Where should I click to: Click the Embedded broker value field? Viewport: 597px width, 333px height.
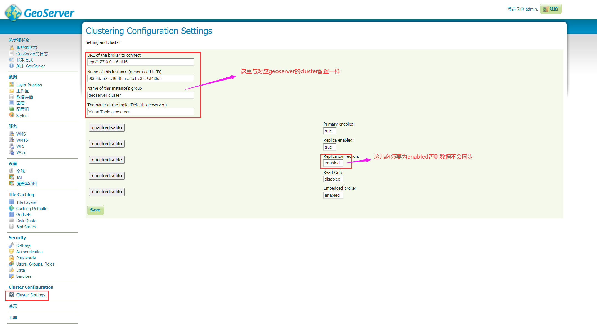(333, 195)
